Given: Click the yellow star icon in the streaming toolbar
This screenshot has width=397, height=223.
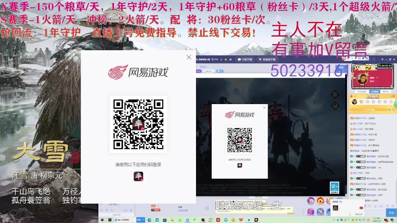Looking at the screenshot, I should pyautogui.click(x=225, y=59).
